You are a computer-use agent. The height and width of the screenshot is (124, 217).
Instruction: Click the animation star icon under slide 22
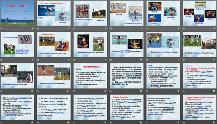(x=111, y=122)
